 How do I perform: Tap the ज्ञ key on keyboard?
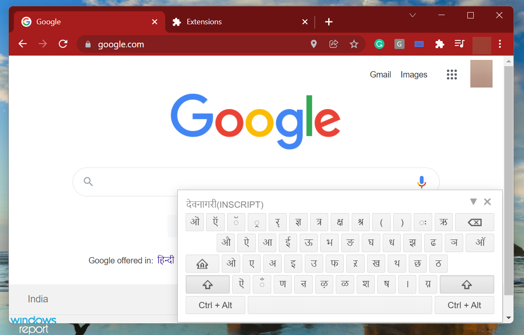298,222
